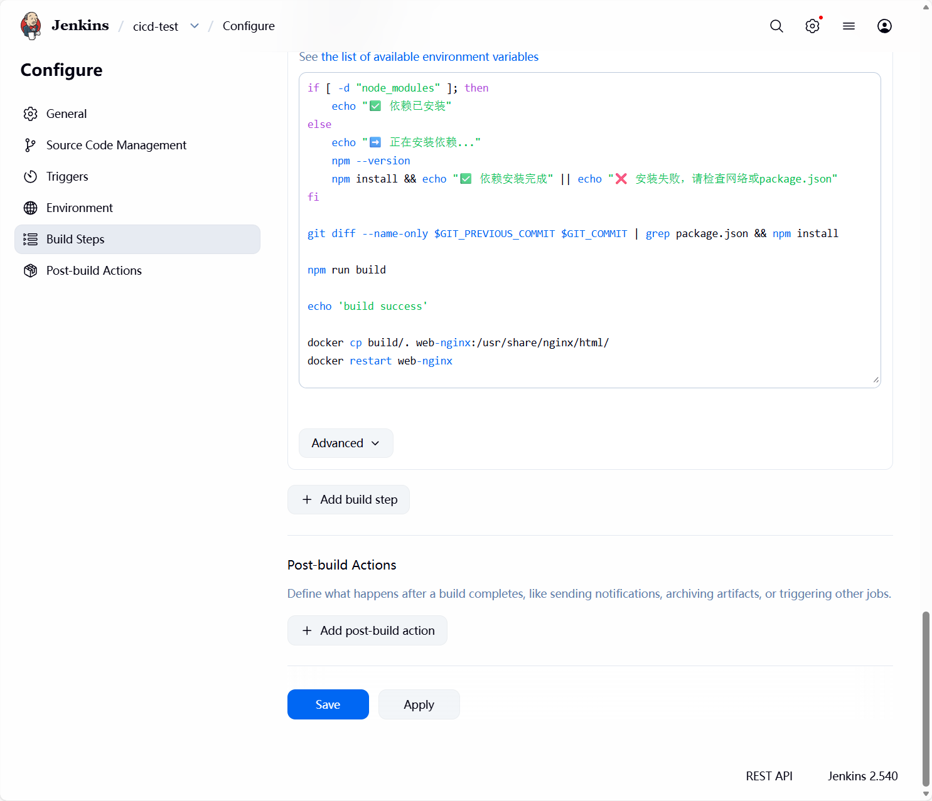The width and height of the screenshot is (932, 801).
Task: Click the Build Steps list icon
Action: point(30,239)
